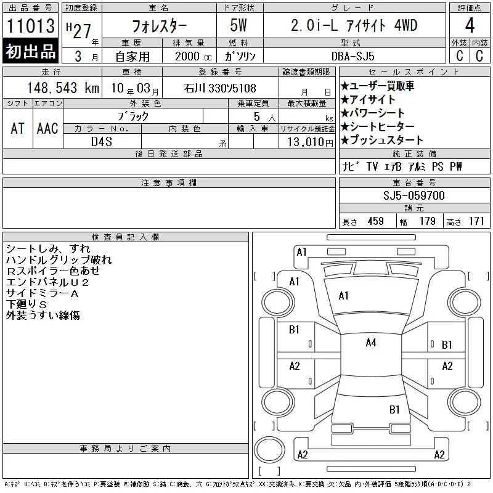Click inspector note エンドパネルU2
Screen dimensions: 493x493
tap(47, 282)
